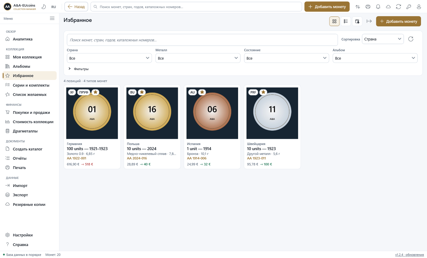Open the Страна filter dropdown

click(x=109, y=58)
